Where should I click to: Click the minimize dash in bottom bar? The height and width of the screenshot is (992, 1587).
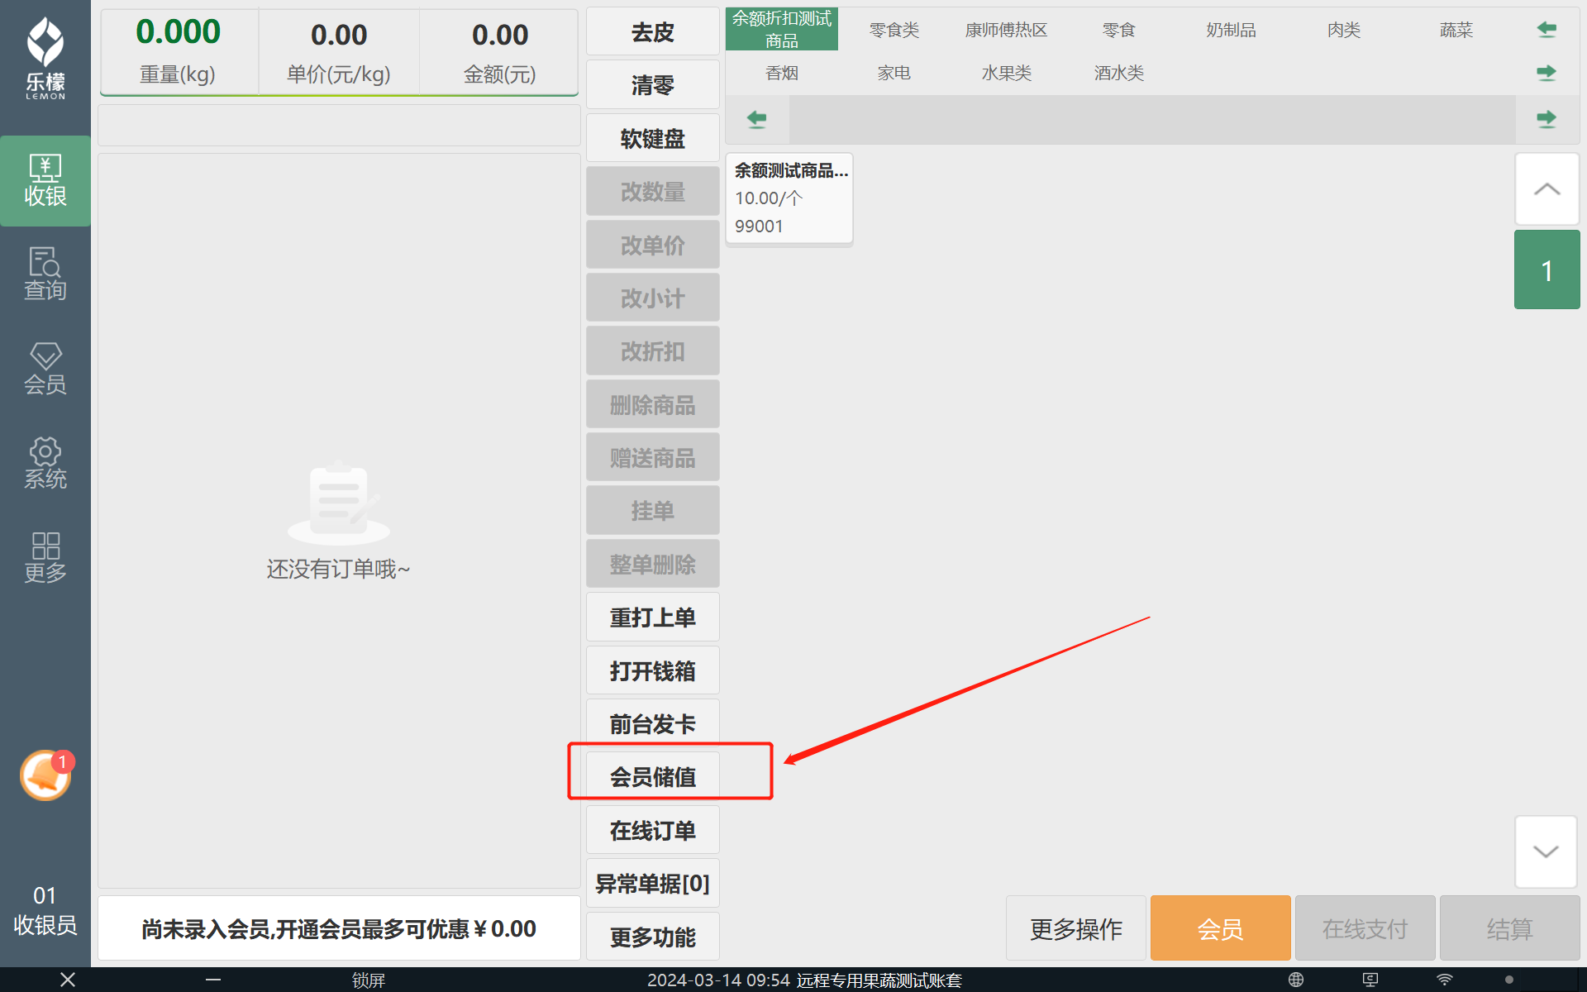[213, 980]
